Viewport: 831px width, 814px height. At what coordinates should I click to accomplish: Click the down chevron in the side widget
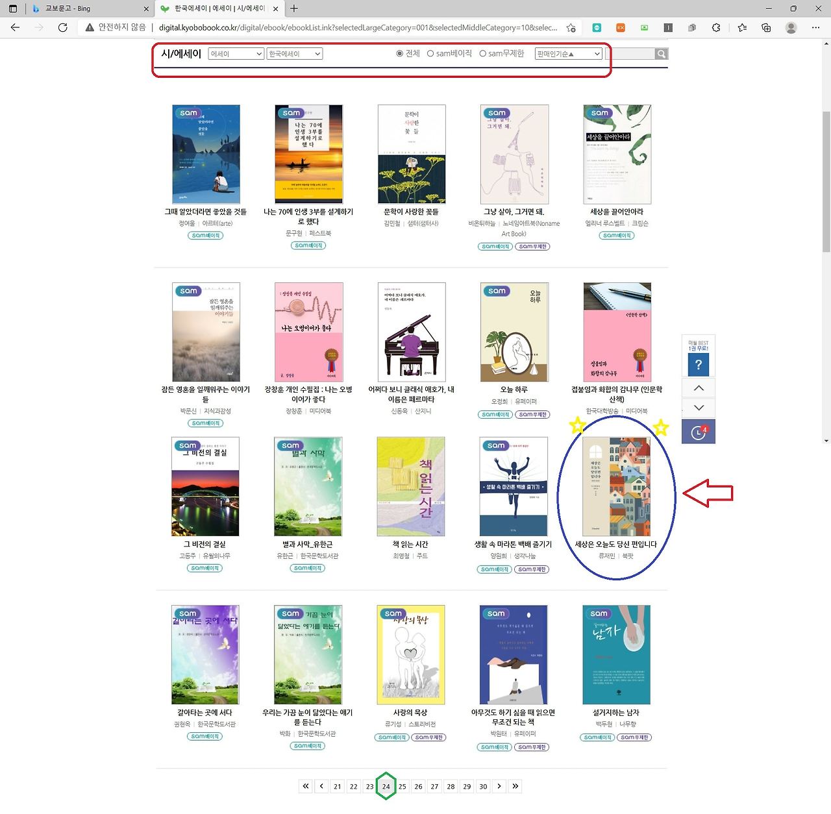coord(699,408)
